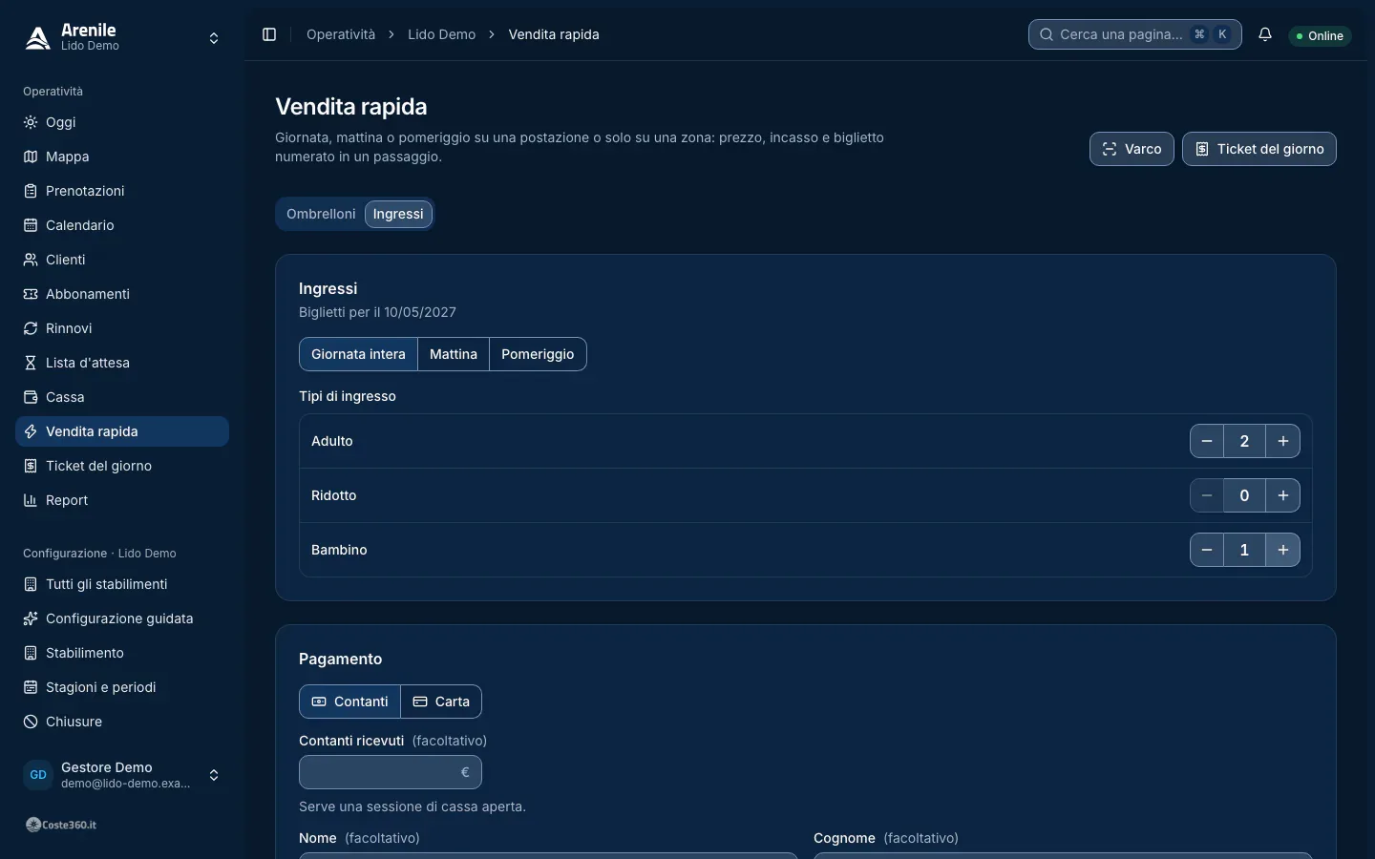Click the Contanti ricevuti amount field
This screenshot has height=859, width=1375.
[x=391, y=772]
